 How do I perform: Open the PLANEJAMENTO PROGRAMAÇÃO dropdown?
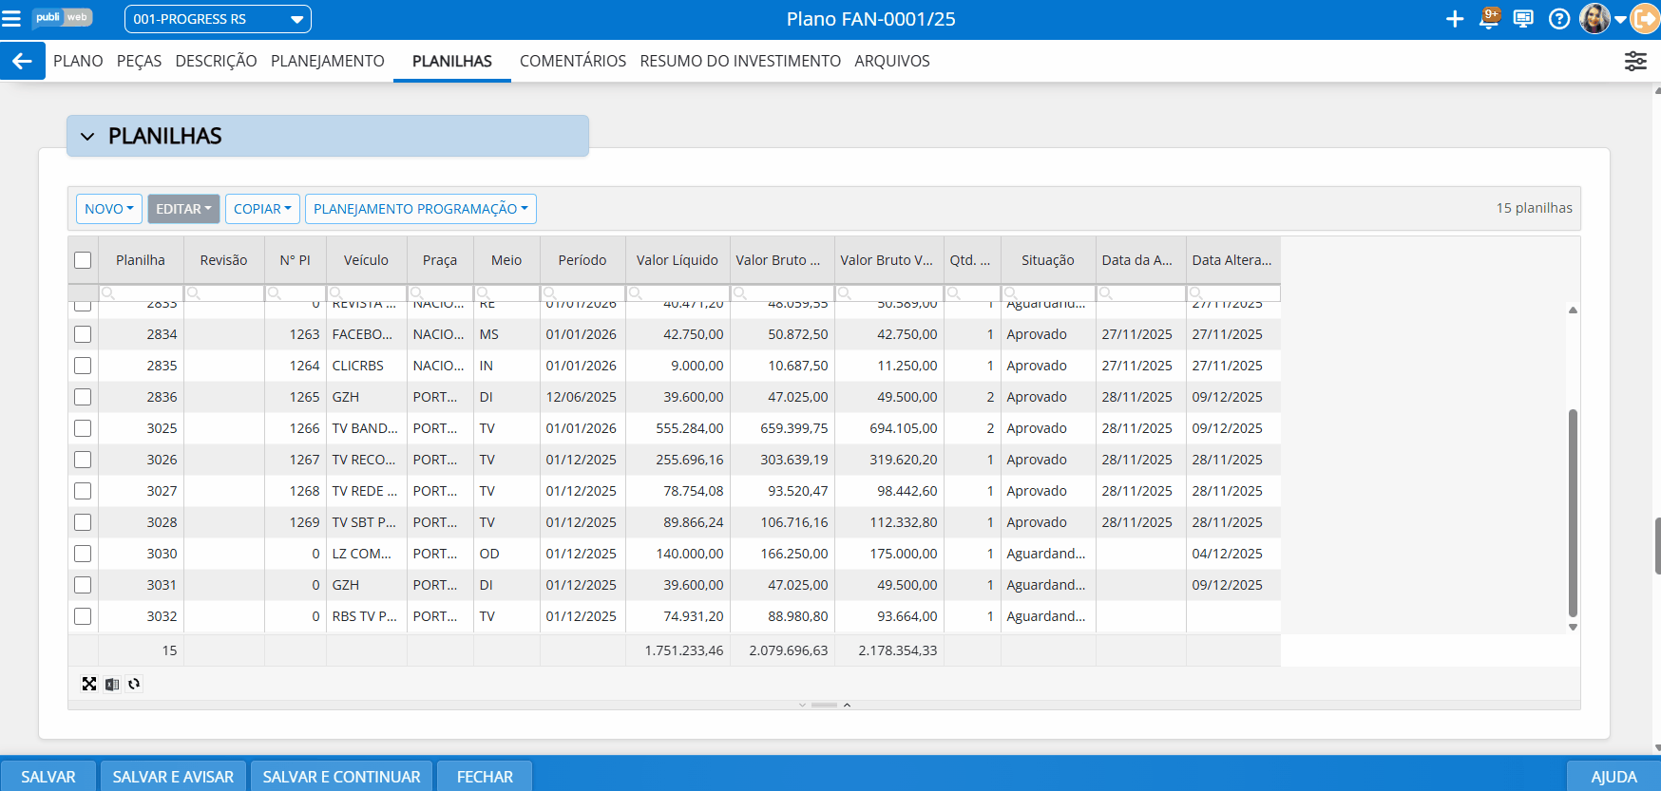coord(420,209)
